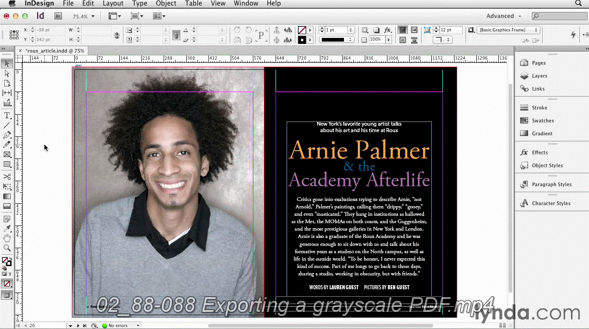Image resolution: width=589 pixels, height=329 pixels.
Task: Select the Zoom tool
Action: pos(7,248)
